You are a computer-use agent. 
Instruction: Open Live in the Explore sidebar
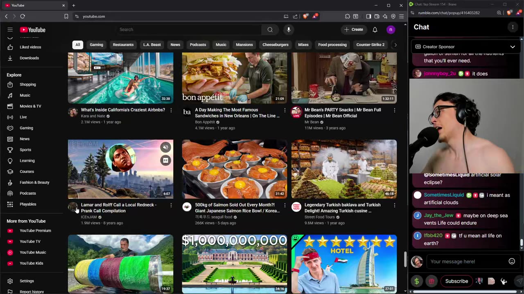(x=23, y=117)
